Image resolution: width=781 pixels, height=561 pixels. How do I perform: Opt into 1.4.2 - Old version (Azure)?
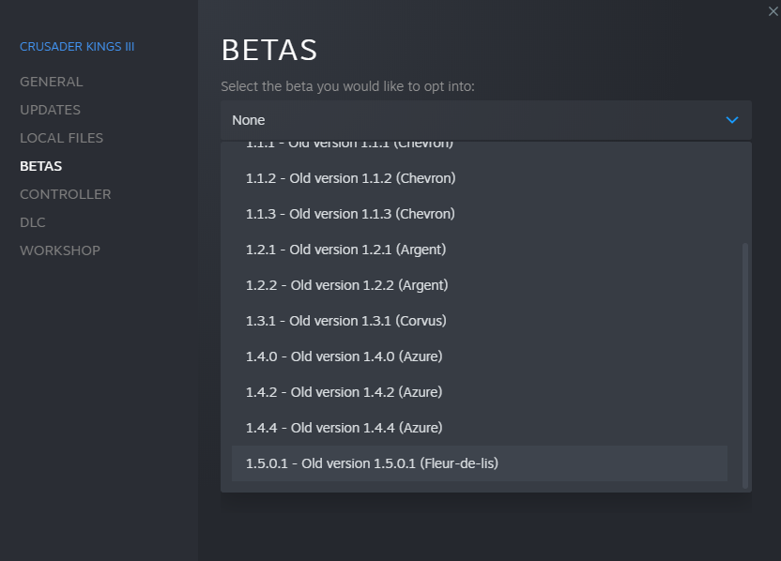479,392
